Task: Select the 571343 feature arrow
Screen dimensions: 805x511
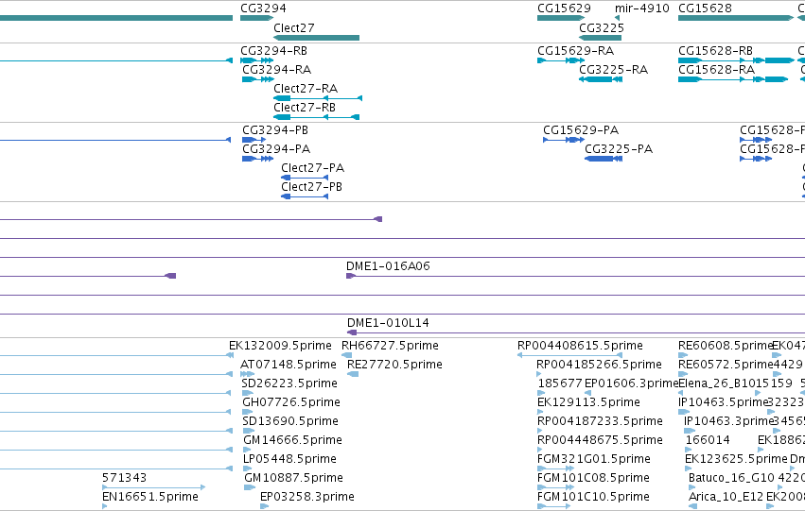Action: (154, 486)
